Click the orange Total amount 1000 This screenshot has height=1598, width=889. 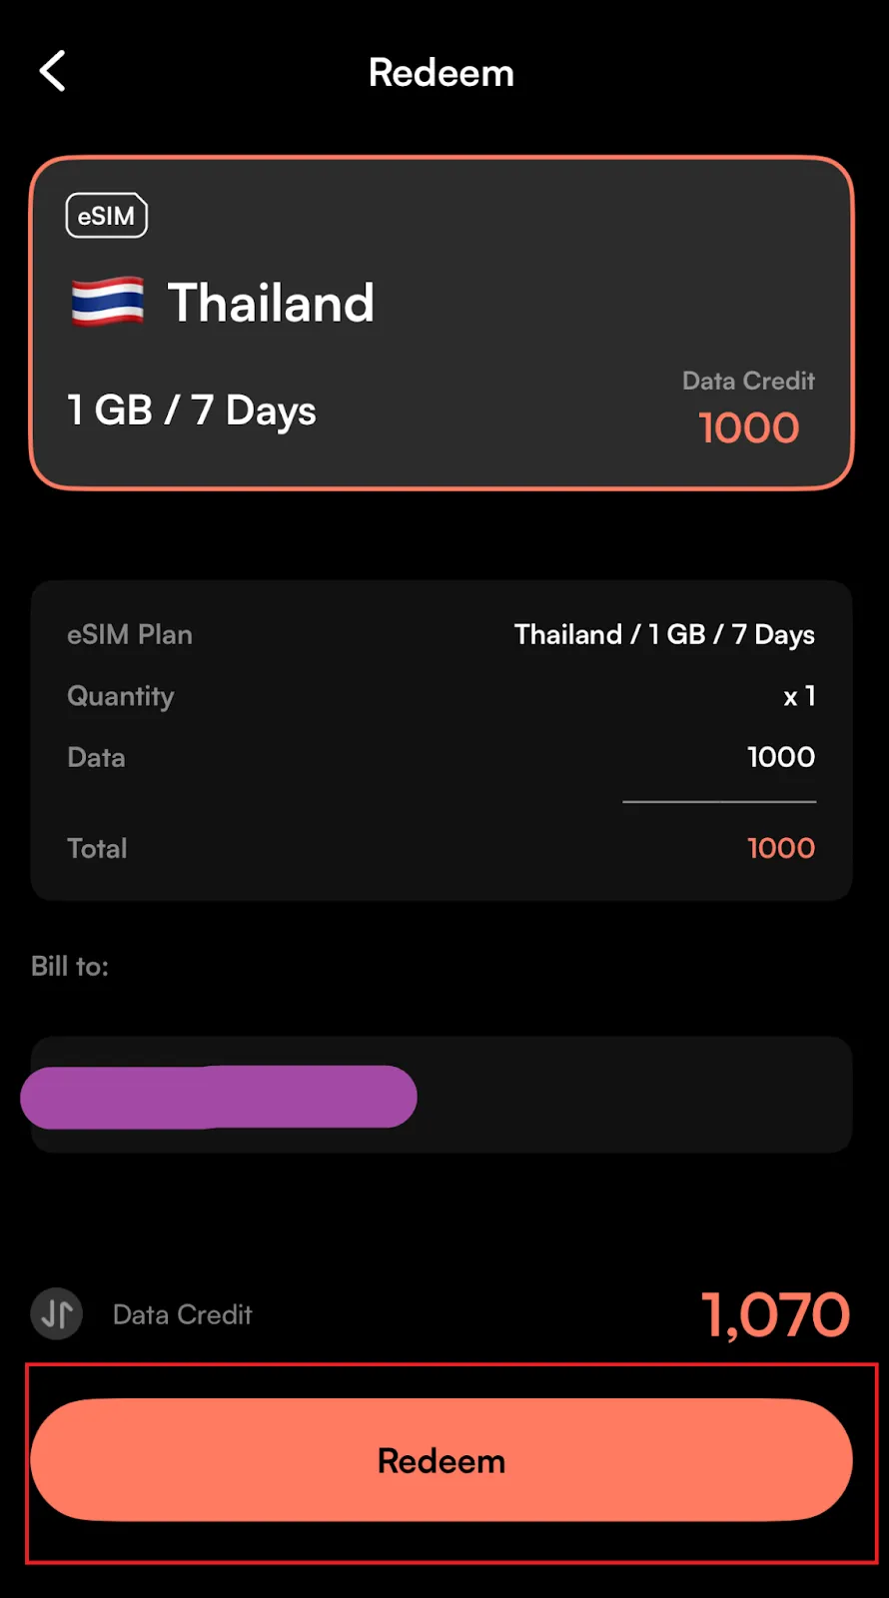[781, 849]
